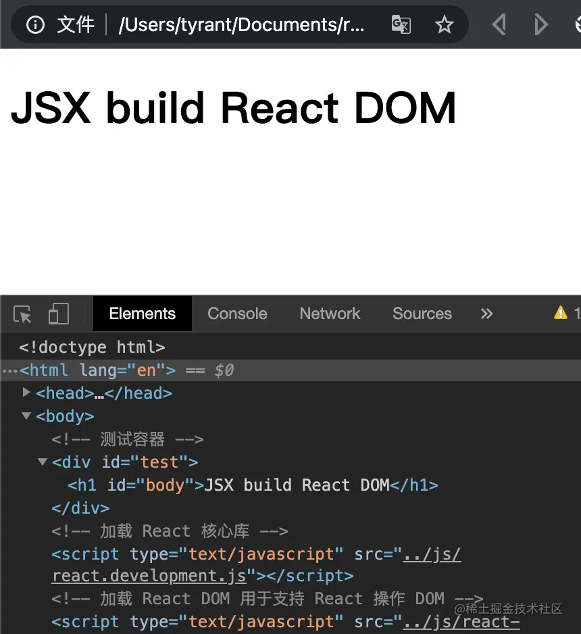Open the react.development.js script link
The image size is (581, 634).
149,576
